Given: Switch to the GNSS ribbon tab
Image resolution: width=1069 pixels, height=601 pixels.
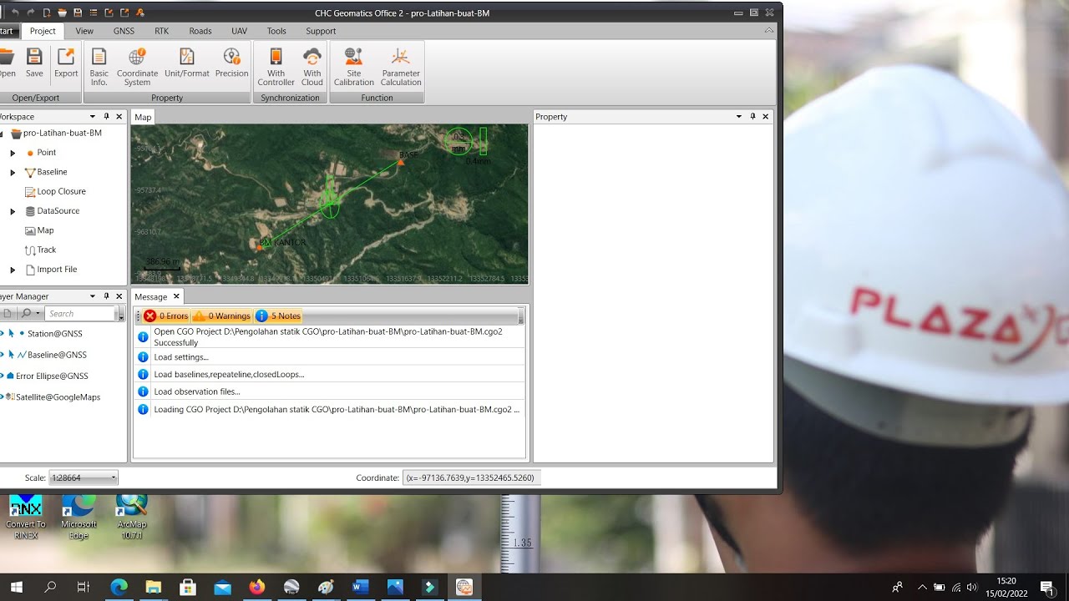Looking at the screenshot, I should (124, 31).
